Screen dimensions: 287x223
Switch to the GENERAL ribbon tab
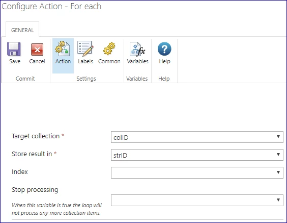tap(22, 30)
